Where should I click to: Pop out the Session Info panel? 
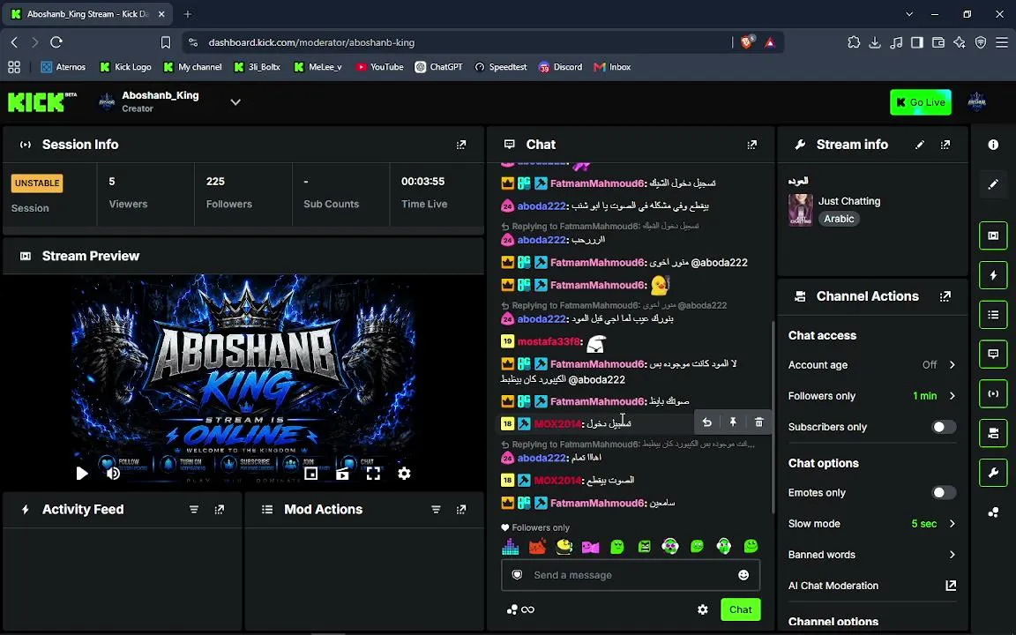[x=461, y=145]
